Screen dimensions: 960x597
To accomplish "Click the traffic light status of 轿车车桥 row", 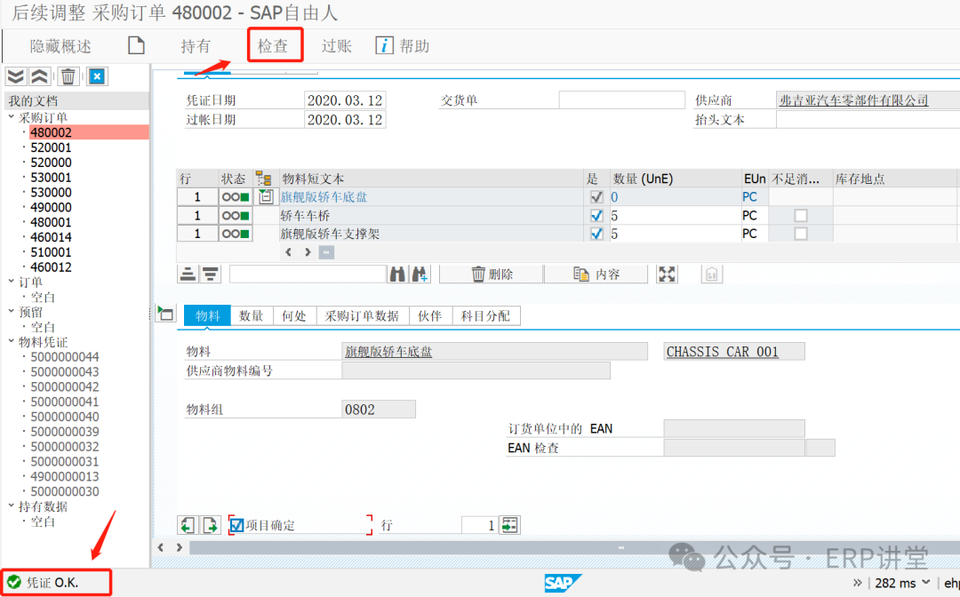I will [x=236, y=215].
